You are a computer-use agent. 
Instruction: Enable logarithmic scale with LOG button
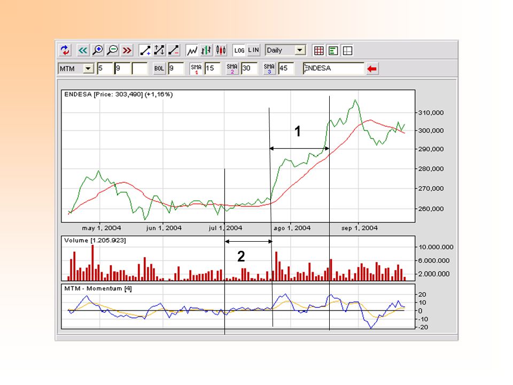point(239,50)
